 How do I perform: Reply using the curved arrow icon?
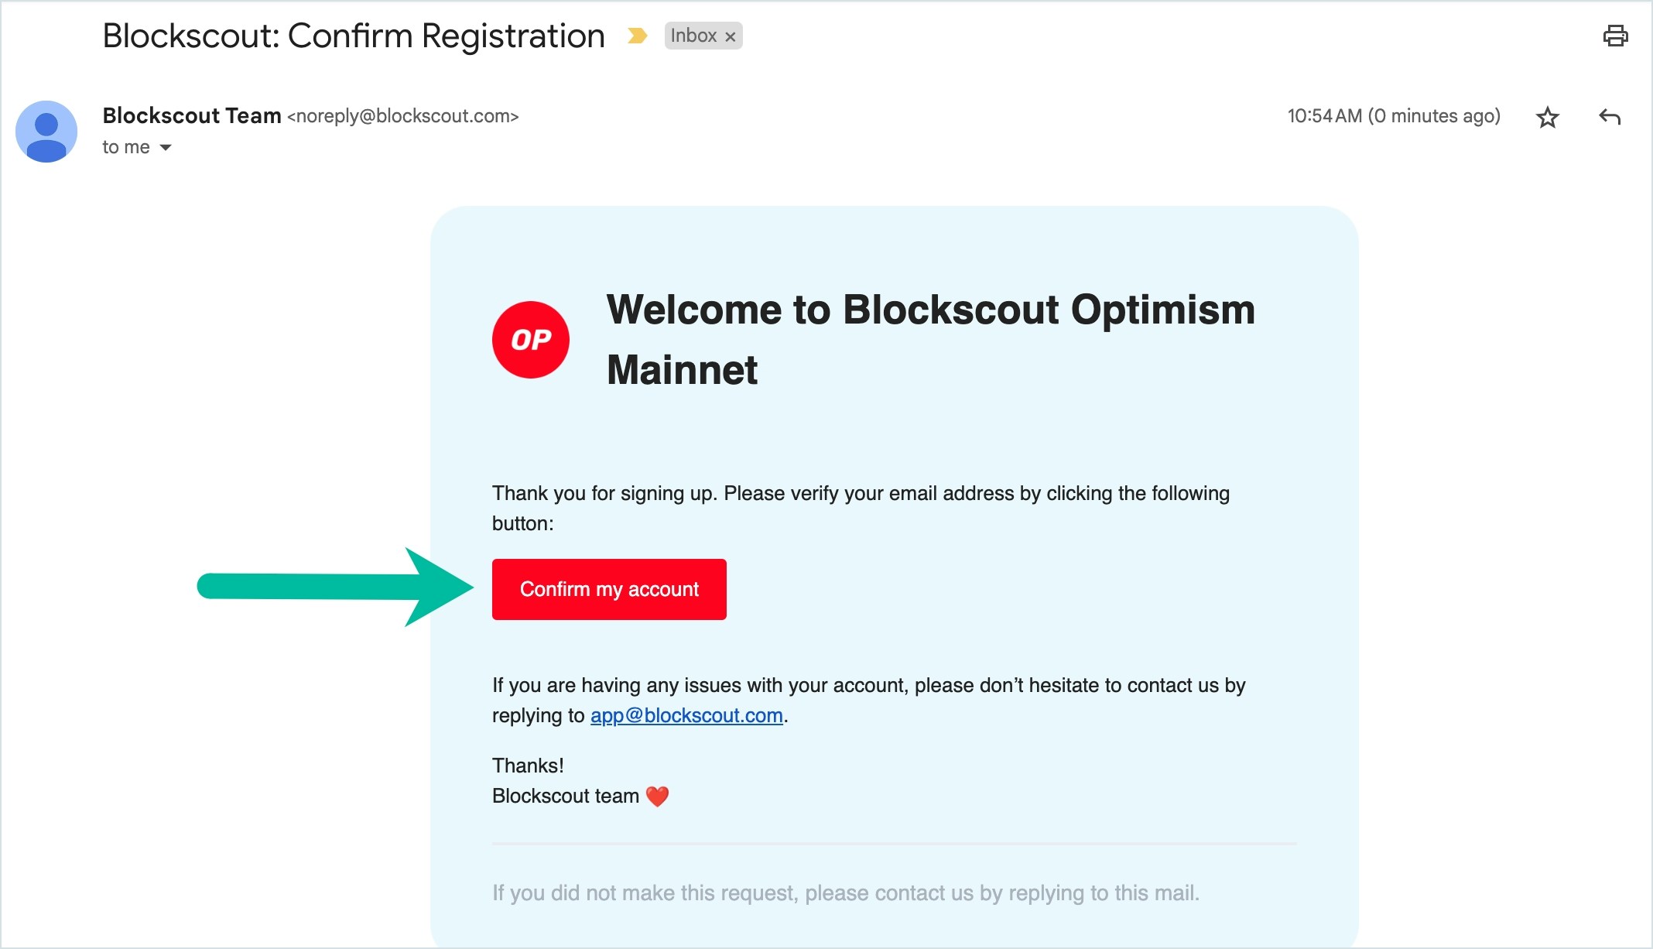click(x=1610, y=117)
